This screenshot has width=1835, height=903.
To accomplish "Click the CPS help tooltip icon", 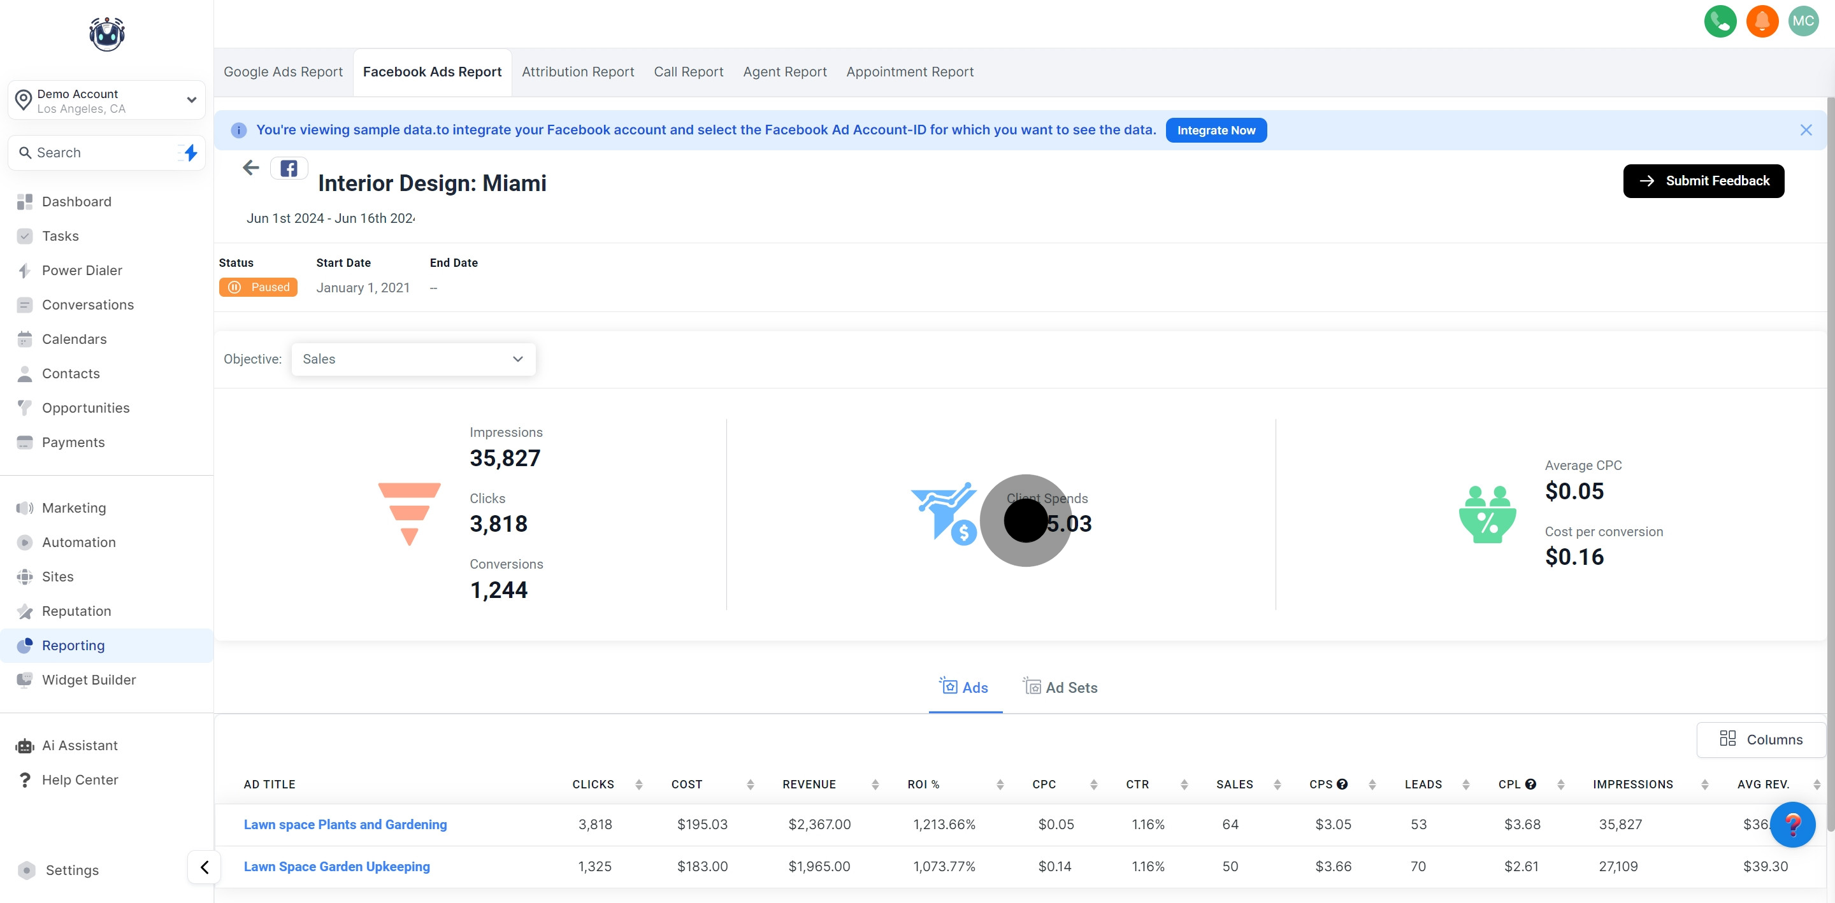I will tap(1342, 784).
